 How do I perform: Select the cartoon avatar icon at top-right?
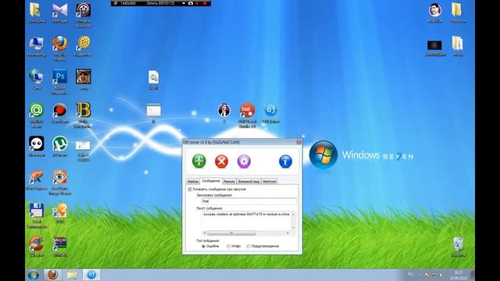(x=434, y=12)
